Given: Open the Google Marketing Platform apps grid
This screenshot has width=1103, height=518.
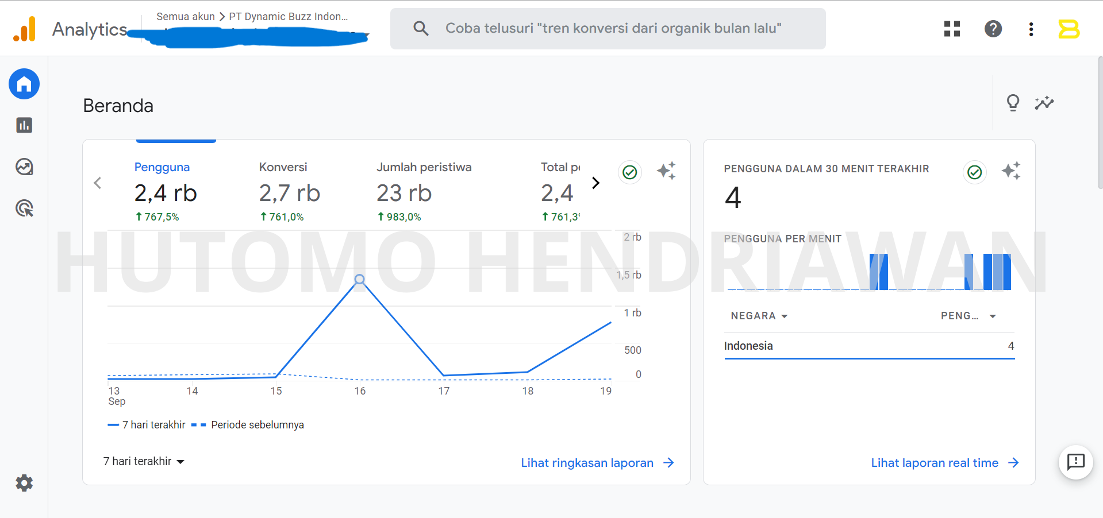Looking at the screenshot, I should (952, 29).
